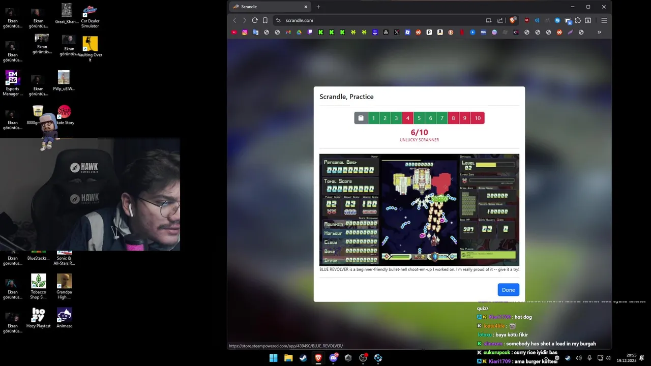Image resolution: width=651 pixels, height=366 pixels.
Task: Open the Hozy Playtest desktop icon
Action: [x=39, y=318]
